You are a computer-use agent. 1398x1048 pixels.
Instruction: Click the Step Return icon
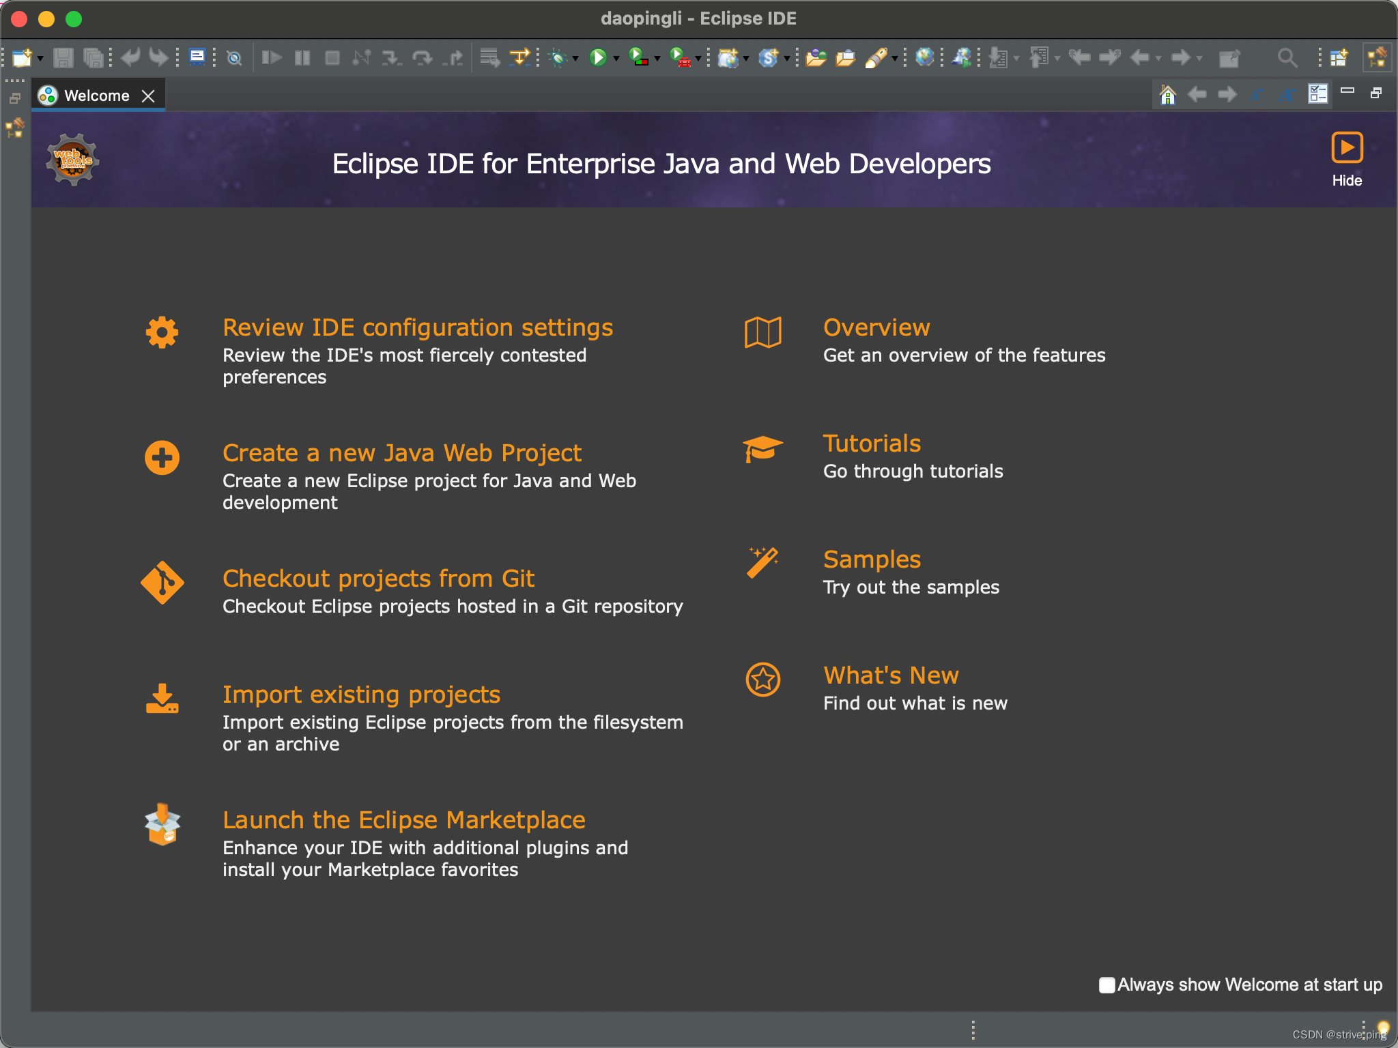click(x=453, y=58)
